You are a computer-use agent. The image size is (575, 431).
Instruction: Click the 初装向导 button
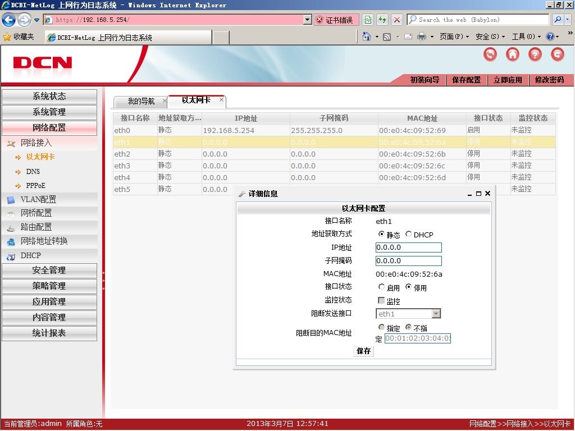pyautogui.click(x=425, y=80)
